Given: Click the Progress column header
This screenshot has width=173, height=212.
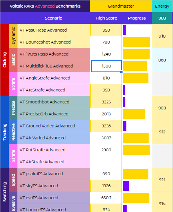Looking at the screenshot, I should tap(137, 18).
